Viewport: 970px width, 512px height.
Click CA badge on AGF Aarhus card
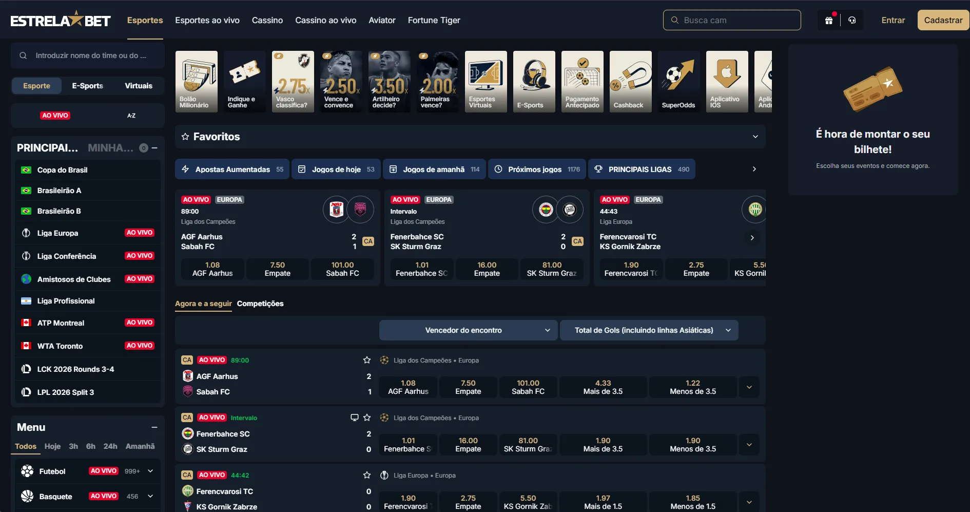click(368, 241)
